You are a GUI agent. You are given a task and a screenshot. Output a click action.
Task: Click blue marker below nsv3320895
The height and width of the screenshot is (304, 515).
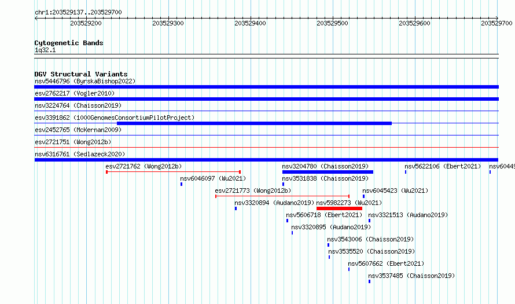tap(292, 233)
